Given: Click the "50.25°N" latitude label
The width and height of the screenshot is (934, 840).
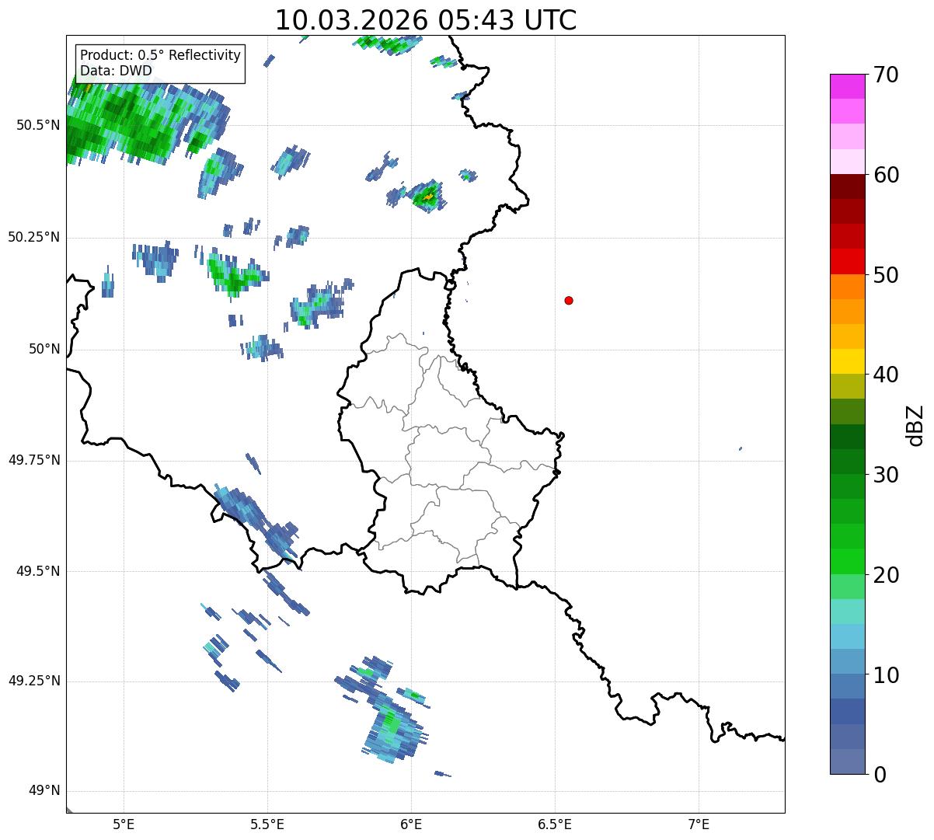Looking at the screenshot, I should click(x=34, y=237).
